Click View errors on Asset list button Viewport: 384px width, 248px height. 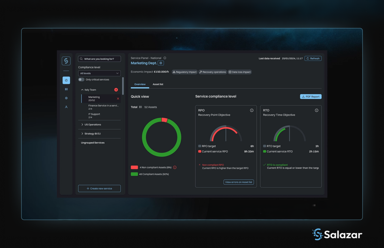point(238,182)
